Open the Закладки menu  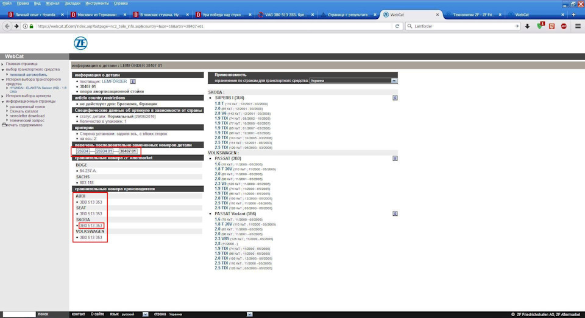pyautogui.click(x=73, y=4)
